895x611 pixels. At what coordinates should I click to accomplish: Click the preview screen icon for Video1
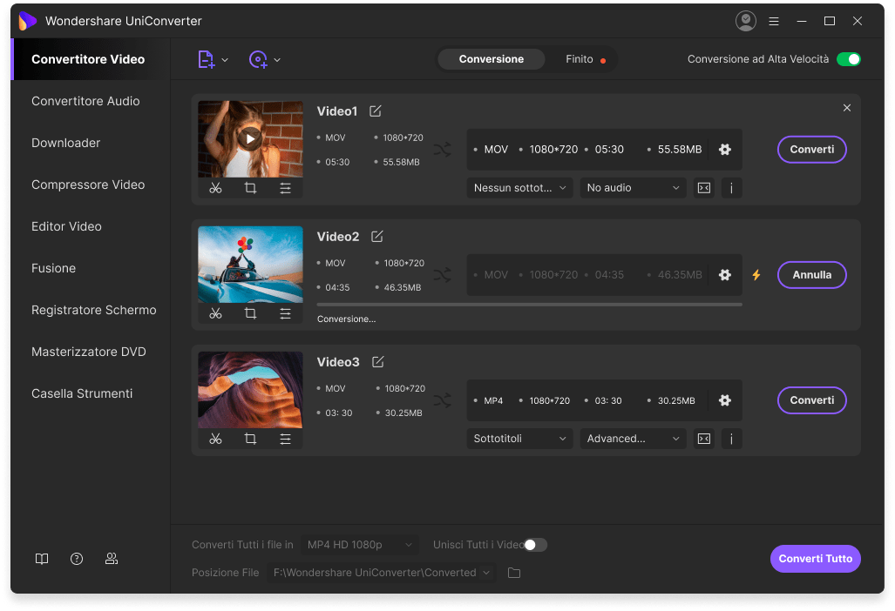(x=704, y=188)
